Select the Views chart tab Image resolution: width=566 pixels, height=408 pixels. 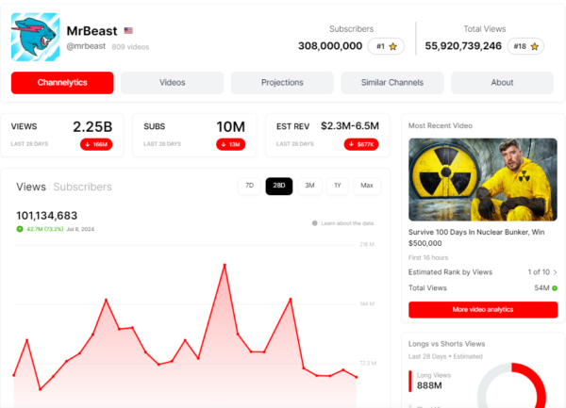click(31, 187)
